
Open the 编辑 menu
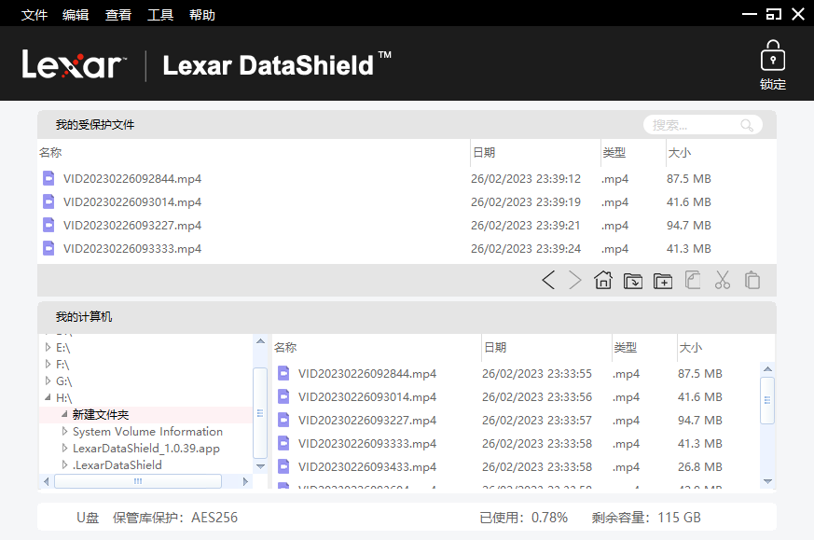(76, 15)
